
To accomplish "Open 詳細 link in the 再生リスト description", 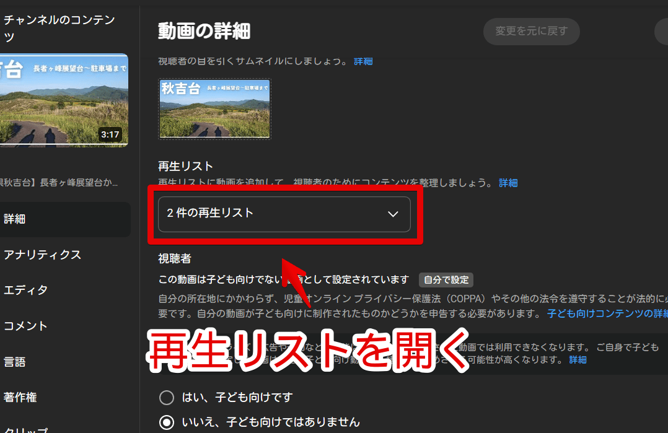I will [x=508, y=183].
